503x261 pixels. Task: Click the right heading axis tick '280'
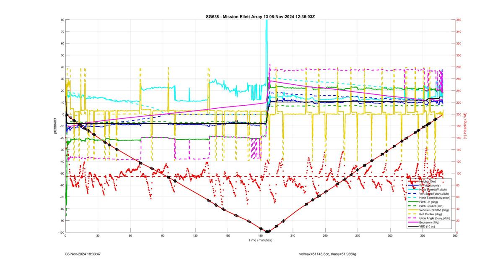[459, 67]
